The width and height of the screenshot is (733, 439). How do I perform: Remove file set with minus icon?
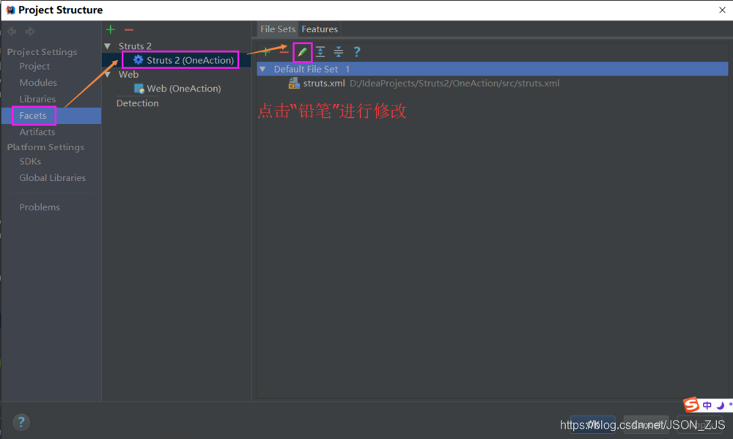click(284, 51)
